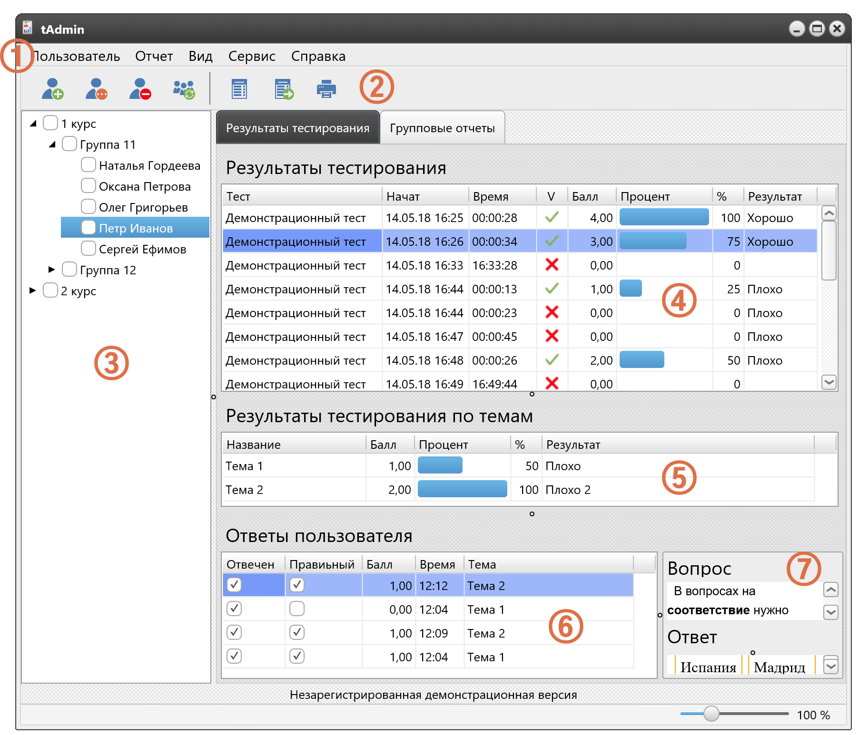Open the report list icon
Viewport: 859px width, 735px height.
point(239,89)
